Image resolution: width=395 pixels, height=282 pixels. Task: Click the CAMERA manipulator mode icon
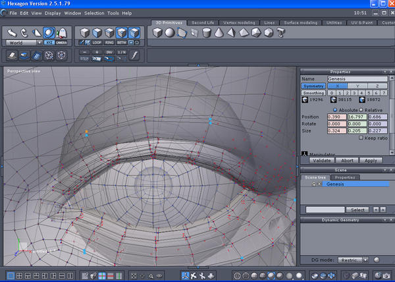pos(61,42)
